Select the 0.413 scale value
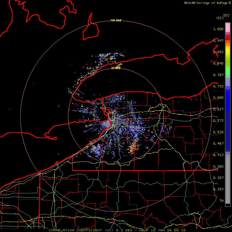 pos(218,155)
